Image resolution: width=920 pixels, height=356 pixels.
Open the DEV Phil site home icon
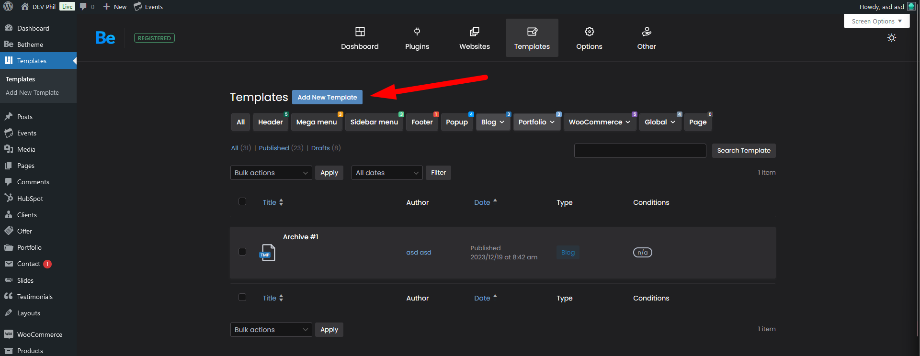[25, 7]
